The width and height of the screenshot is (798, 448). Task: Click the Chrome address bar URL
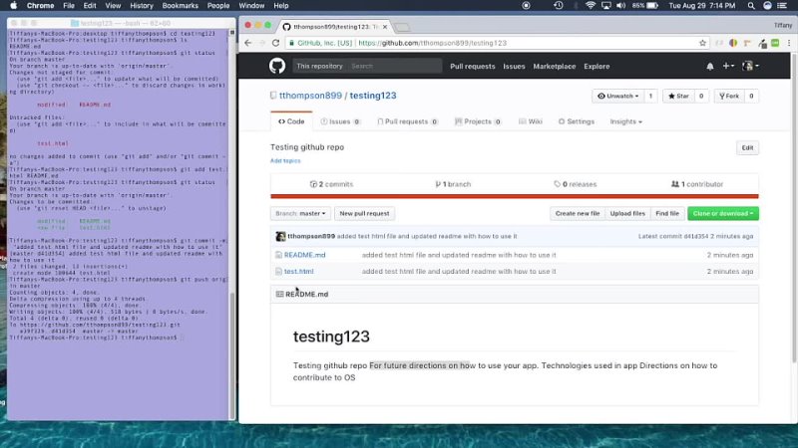point(432,43)
